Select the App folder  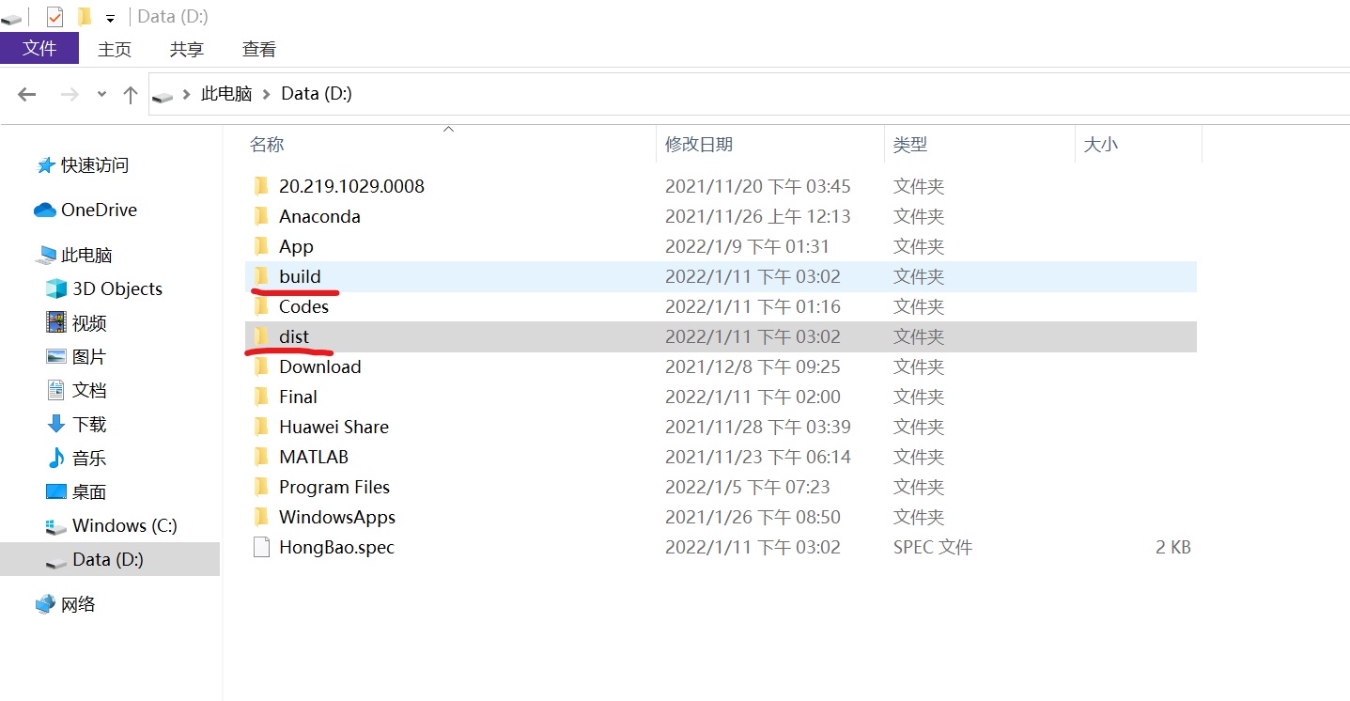[x=296, y=246]
